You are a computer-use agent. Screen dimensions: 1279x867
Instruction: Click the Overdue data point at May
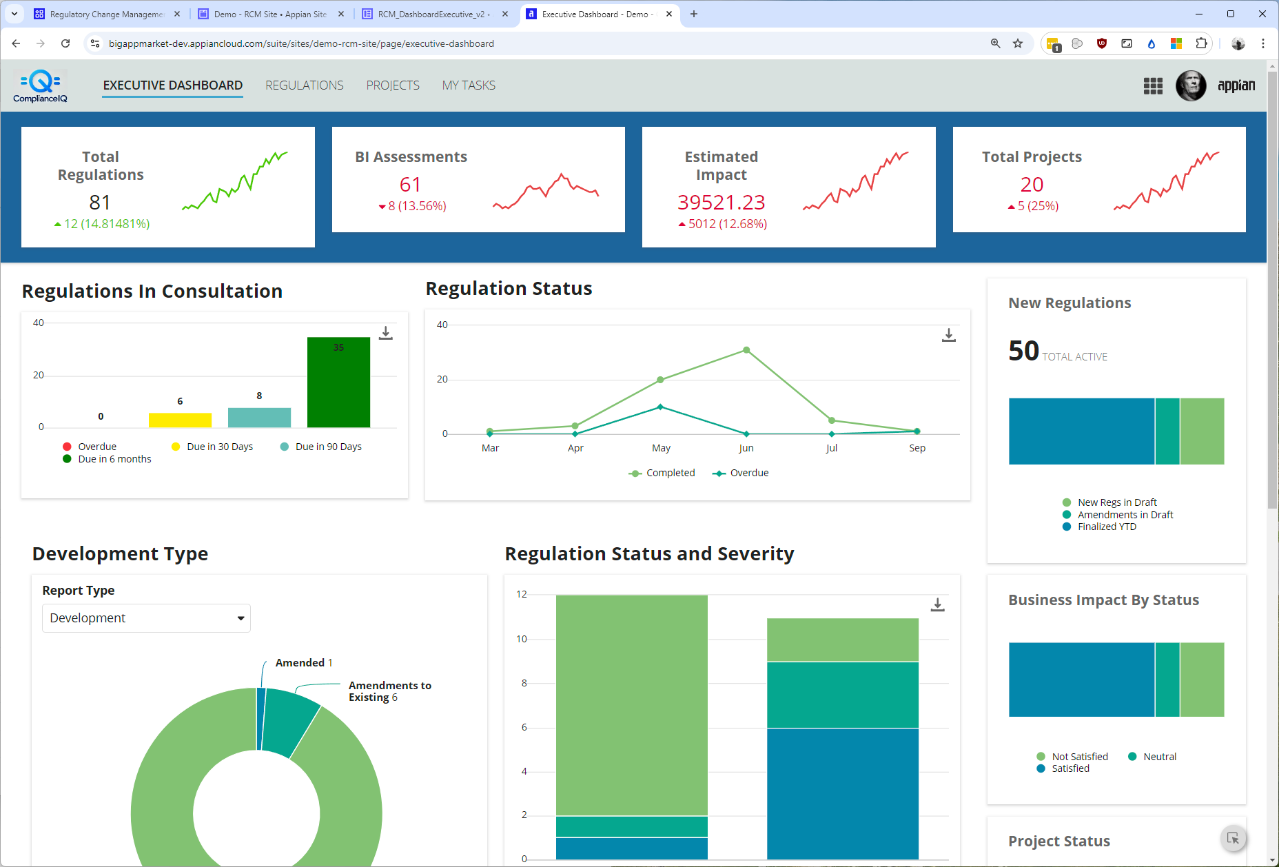660,407
